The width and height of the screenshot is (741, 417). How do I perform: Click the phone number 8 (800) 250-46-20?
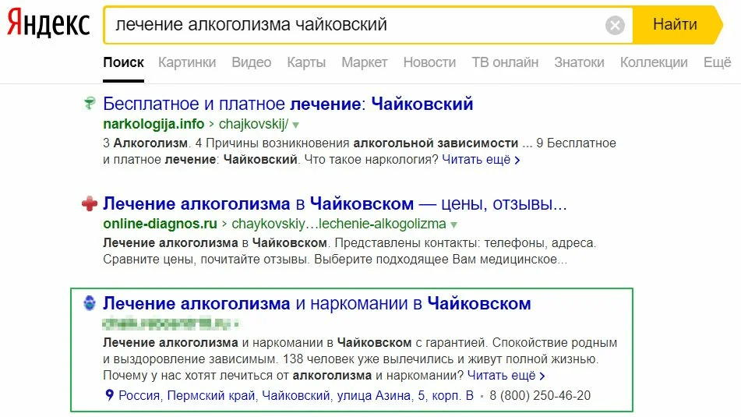click(x=540, y=395)
